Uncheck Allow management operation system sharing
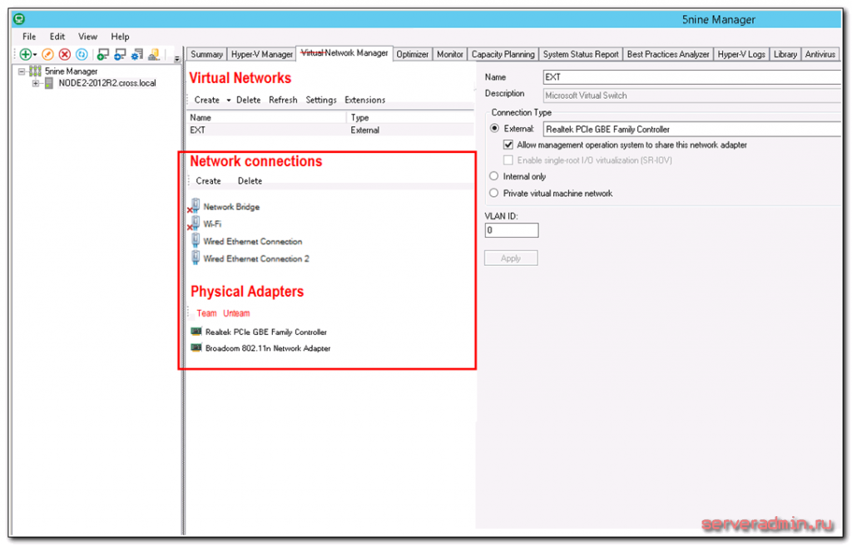852x546 pixels. click(x=507, y=143)
